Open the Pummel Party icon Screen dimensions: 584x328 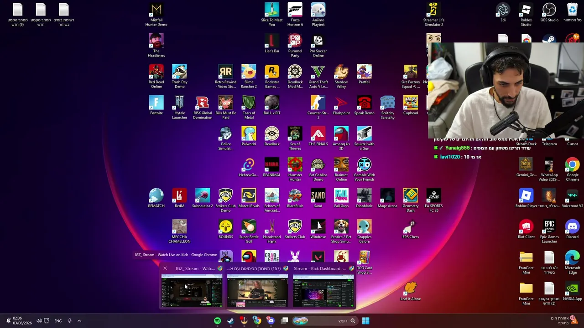(295, 46)
